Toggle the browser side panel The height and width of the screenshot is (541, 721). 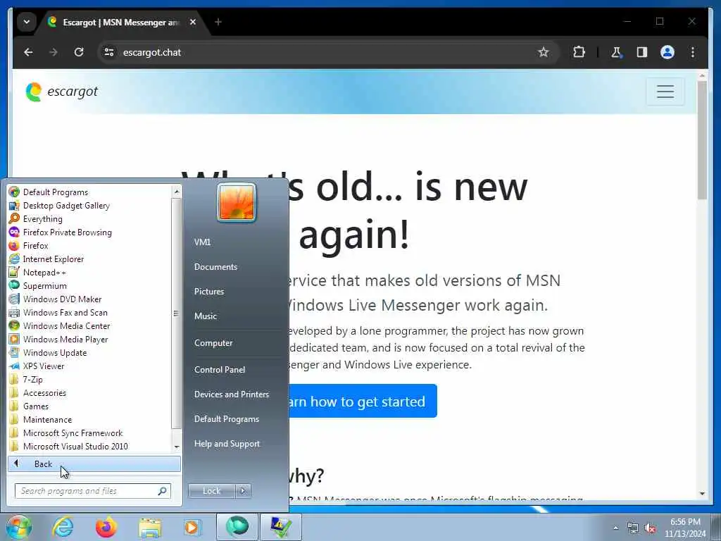coord(642,52)
